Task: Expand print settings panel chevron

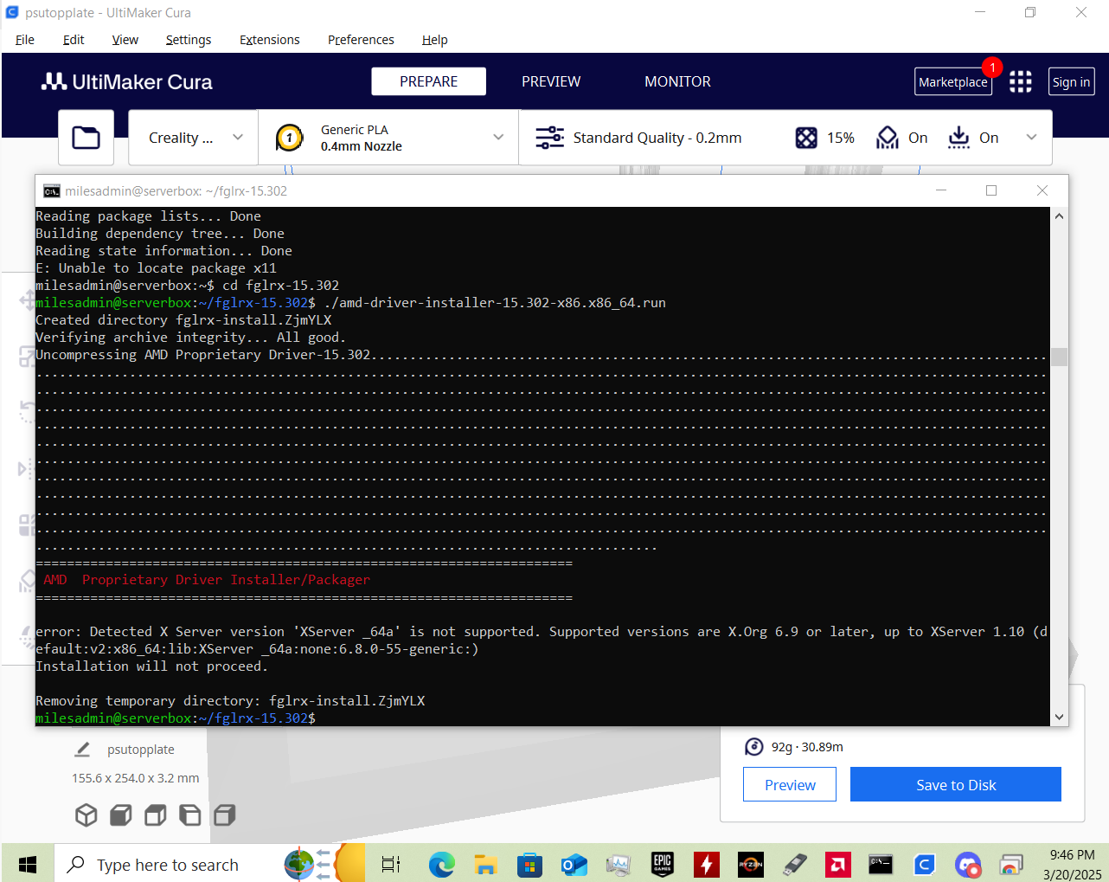Action: coord(1031,138)
